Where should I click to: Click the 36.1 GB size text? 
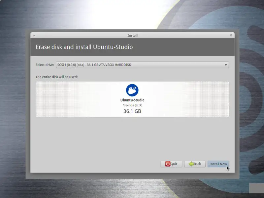pyautogui.click(x=132, y=111)
